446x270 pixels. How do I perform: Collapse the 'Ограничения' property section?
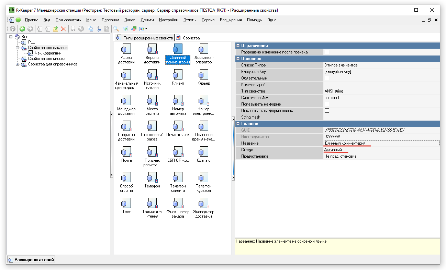tap(238, 46)
